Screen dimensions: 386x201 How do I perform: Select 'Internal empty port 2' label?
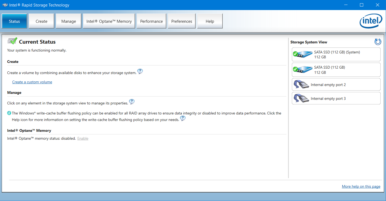click(x=328, y=85)
